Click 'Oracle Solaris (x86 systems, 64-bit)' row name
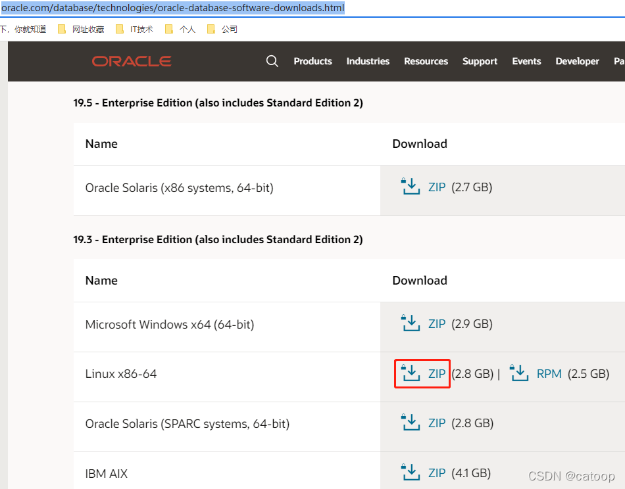 coord(180,187)
